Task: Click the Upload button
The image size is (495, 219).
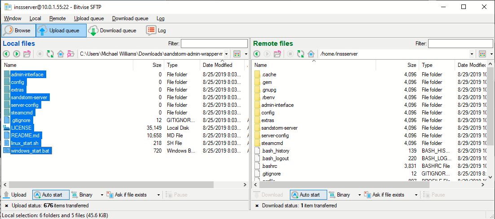Action: [15, 195]
